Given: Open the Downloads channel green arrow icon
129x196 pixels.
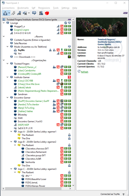Looking at the screenshot, I should click(x=69, y=57).
